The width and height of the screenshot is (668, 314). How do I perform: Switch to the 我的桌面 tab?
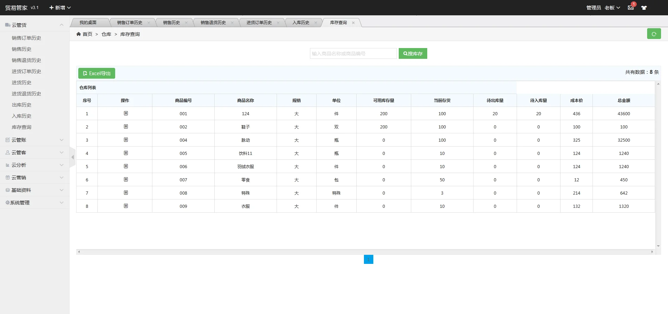coord(88,23)
